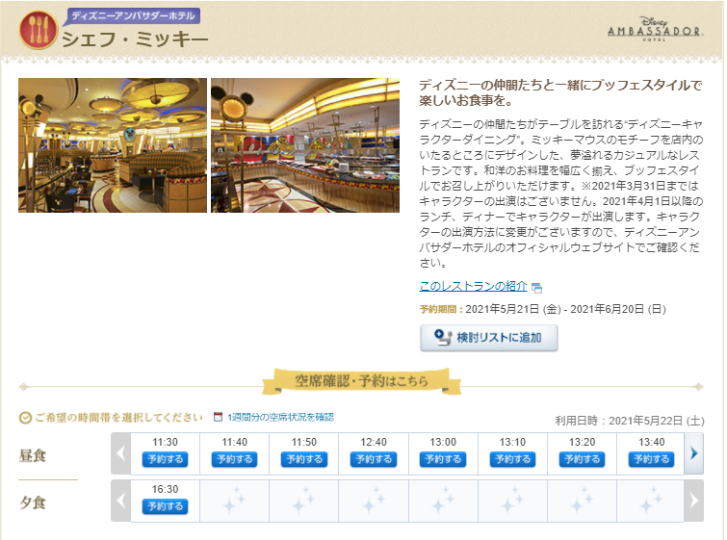Reserve the 13:40 lunch slot
The image size is (727, 540).
652,459
